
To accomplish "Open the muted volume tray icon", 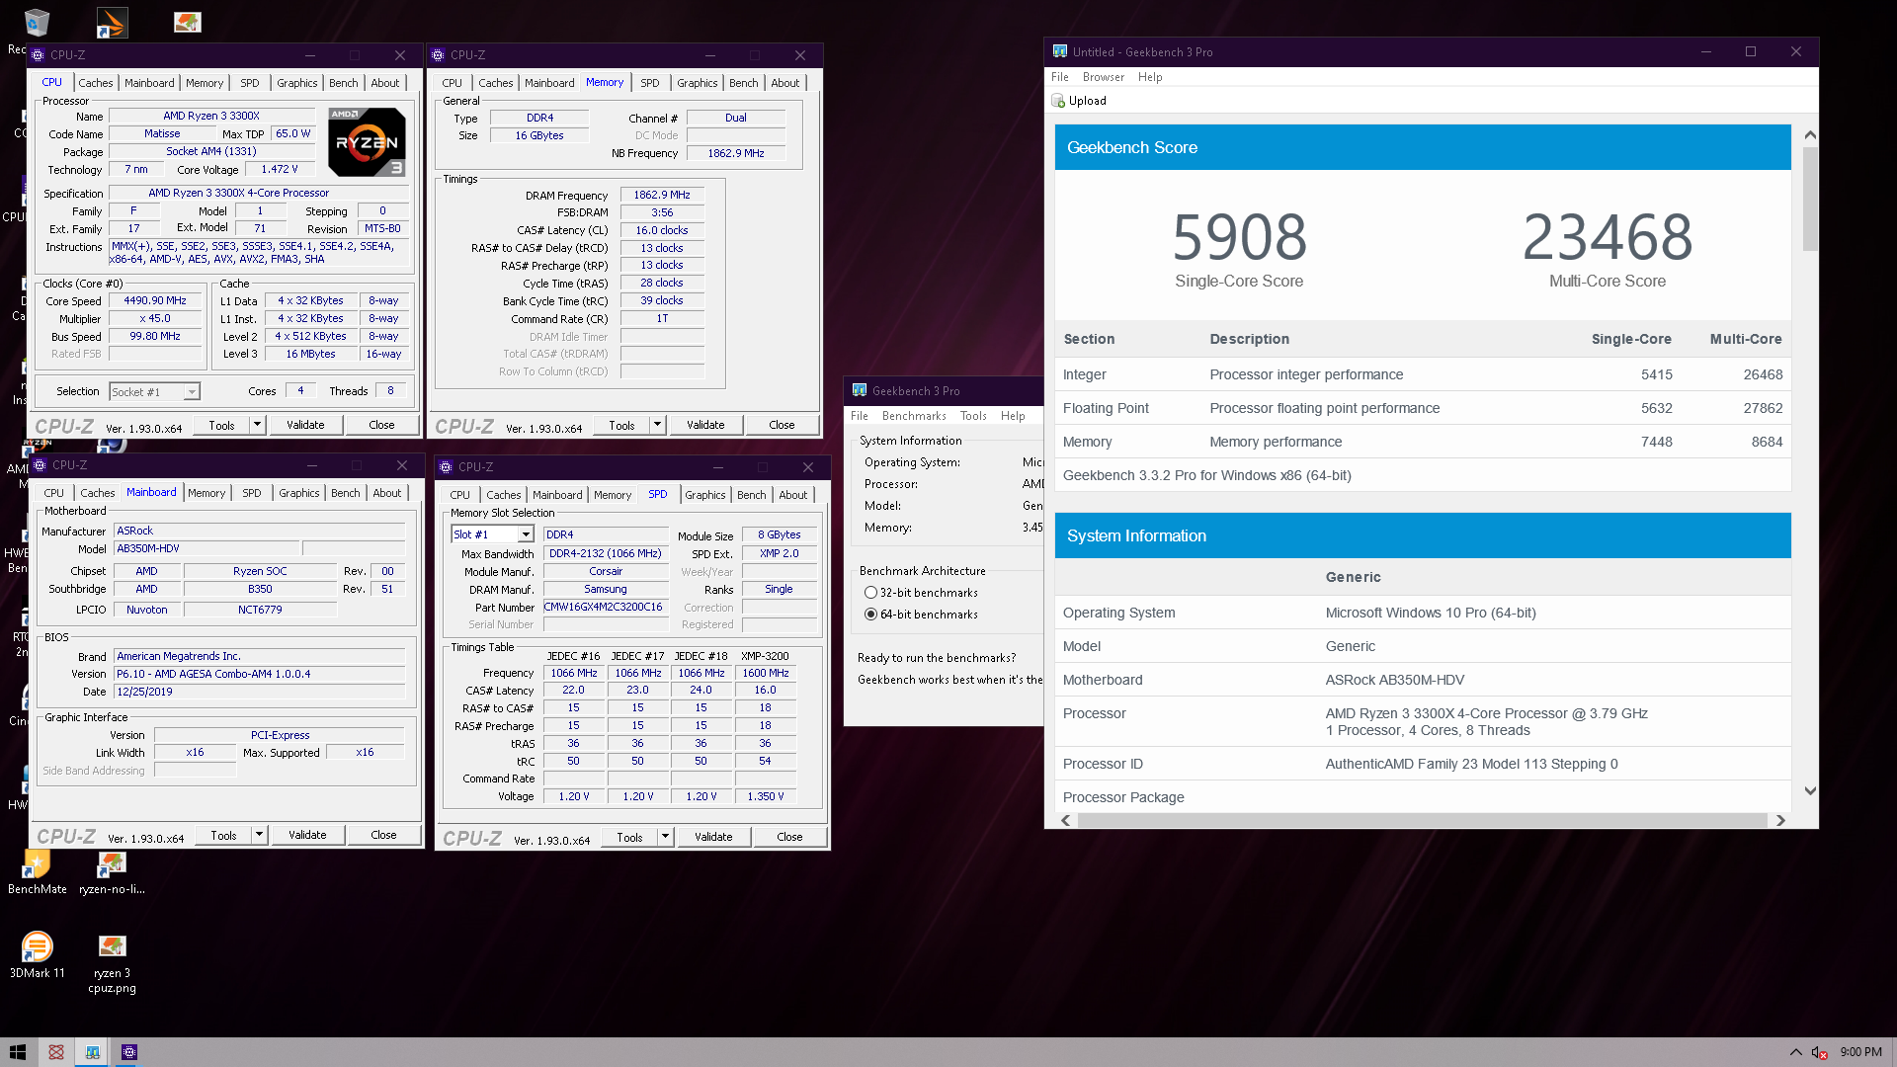I will click(1819, 1052).
